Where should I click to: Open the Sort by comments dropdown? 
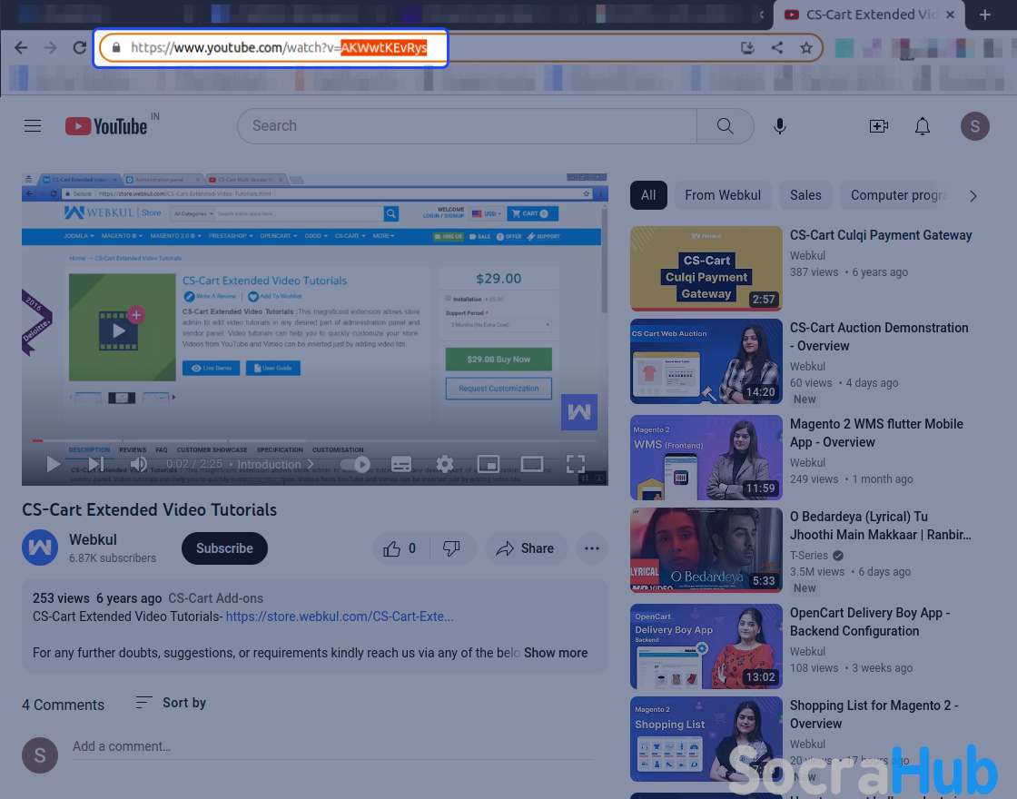171,703
